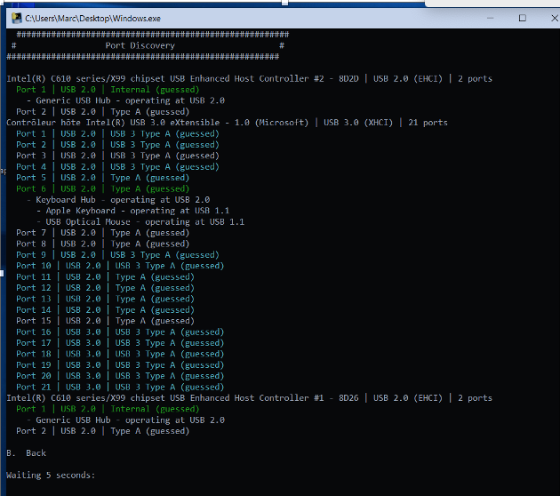Image resolution: width=560 pixels, height=496 pixels.
Task: Click the Port 21 USB 3.0 line
Action: coord(119,388)
